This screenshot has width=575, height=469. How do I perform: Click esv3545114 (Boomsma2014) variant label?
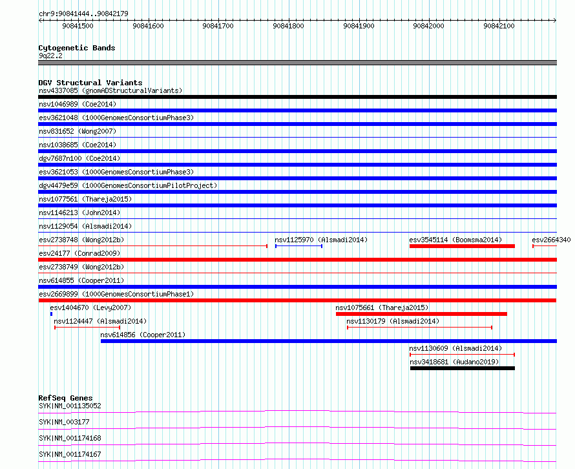456,240
